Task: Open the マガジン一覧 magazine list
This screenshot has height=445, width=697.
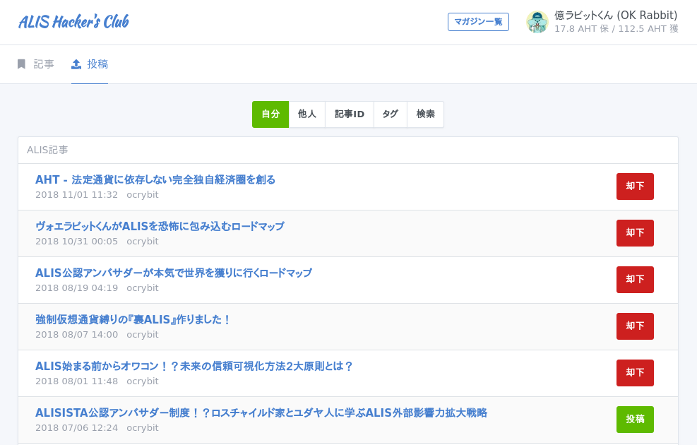Action: pos(478,22)
